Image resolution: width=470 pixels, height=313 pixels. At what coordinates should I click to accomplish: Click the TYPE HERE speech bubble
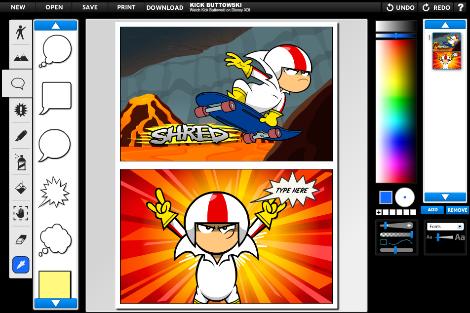291,190
